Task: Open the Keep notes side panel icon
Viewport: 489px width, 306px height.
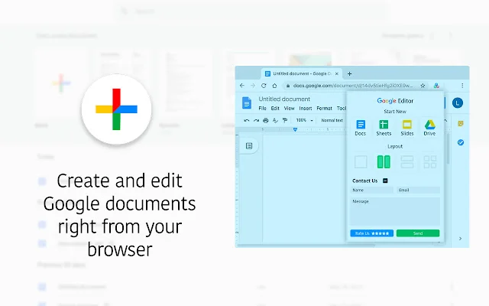Action: click(x=460, y=123)
